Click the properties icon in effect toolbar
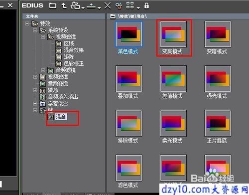Image resolution: width=249 pixels, height=195 pixels. coord(119,6)
